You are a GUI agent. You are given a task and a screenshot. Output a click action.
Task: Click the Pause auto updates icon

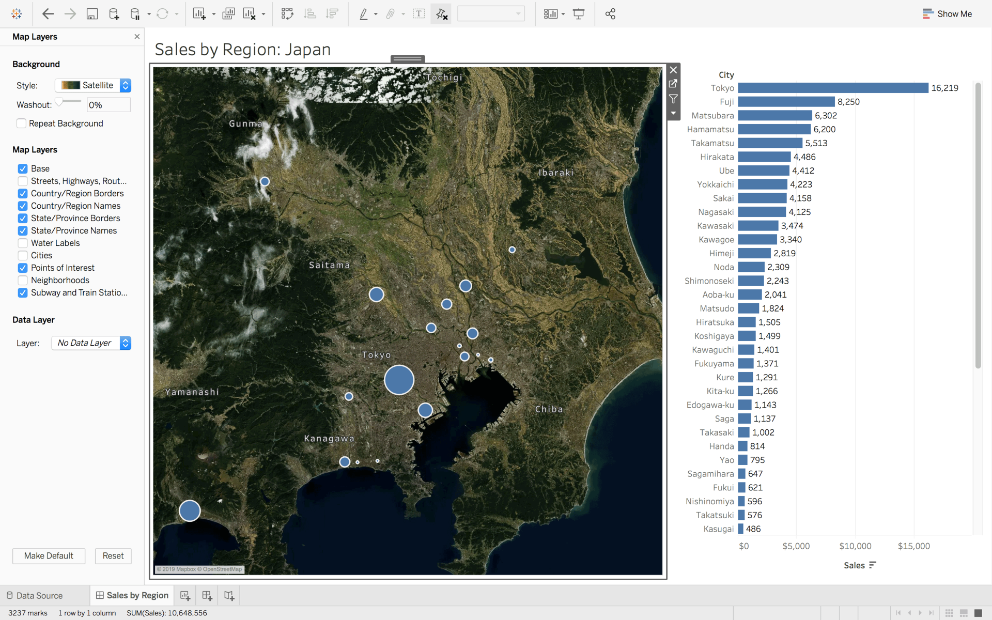point(135,14)
